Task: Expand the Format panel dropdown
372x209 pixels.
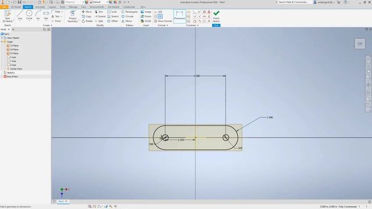Action: [x=163, y=26]
